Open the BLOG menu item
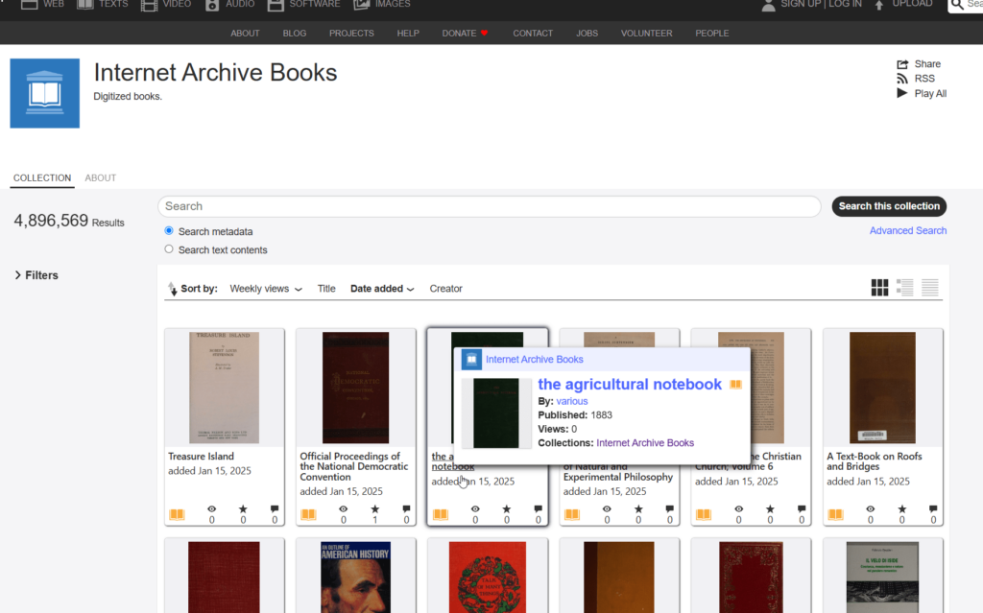The image size is (983, 613). click(294, 34)
